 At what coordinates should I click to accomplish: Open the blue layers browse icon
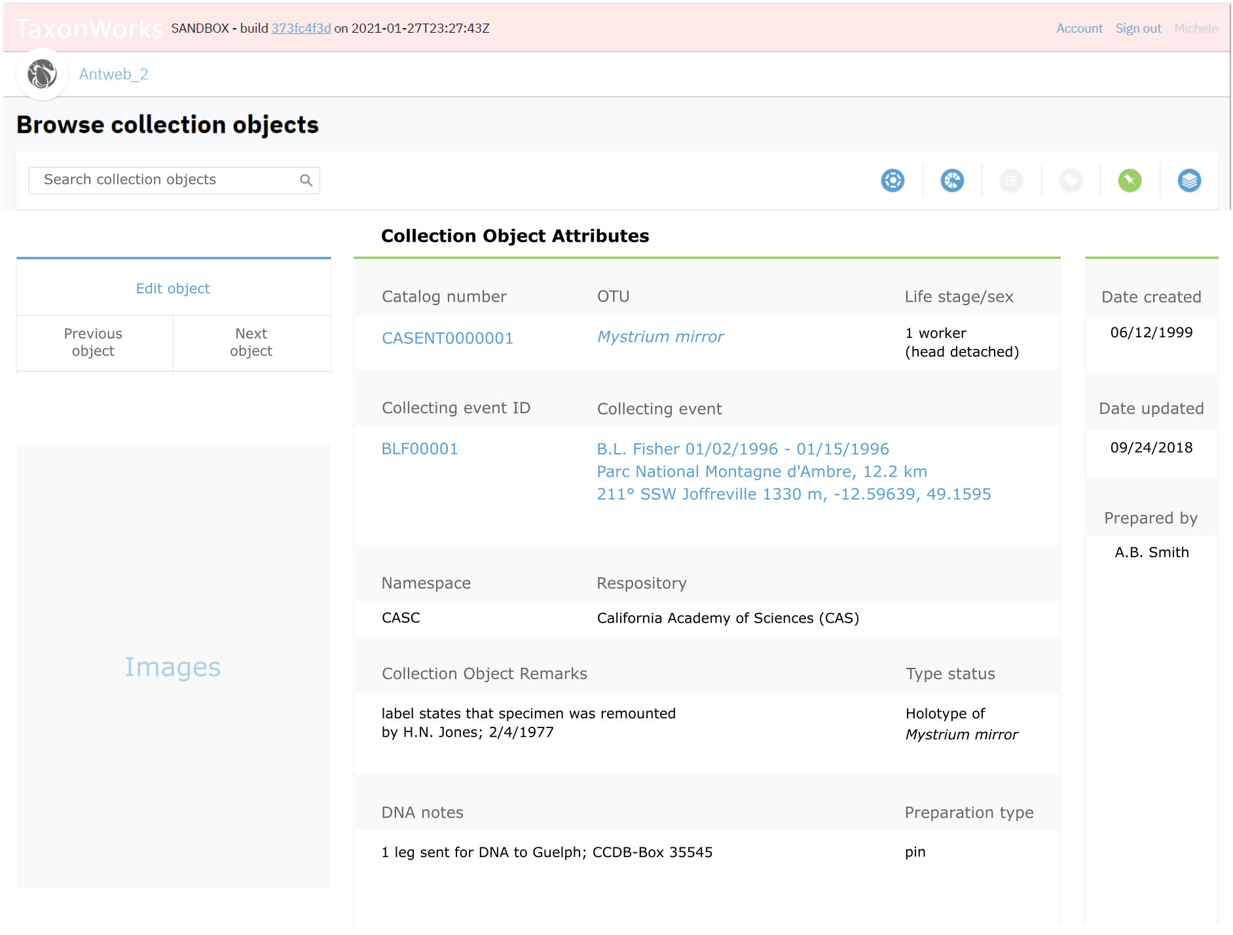pyautogui.click(x=1190, y=181)
